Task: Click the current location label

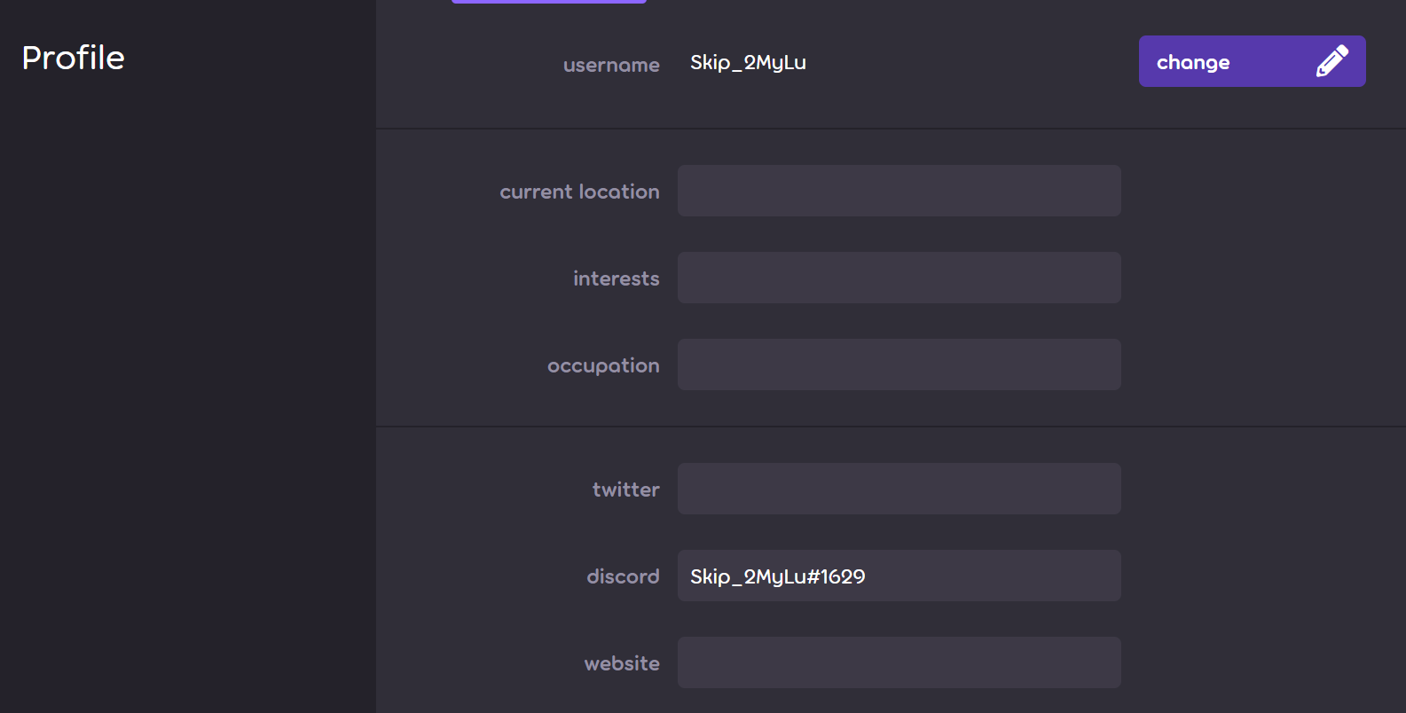Action: click(x=579, y=192)
